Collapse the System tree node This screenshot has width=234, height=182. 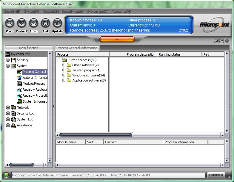coord(8,66)
